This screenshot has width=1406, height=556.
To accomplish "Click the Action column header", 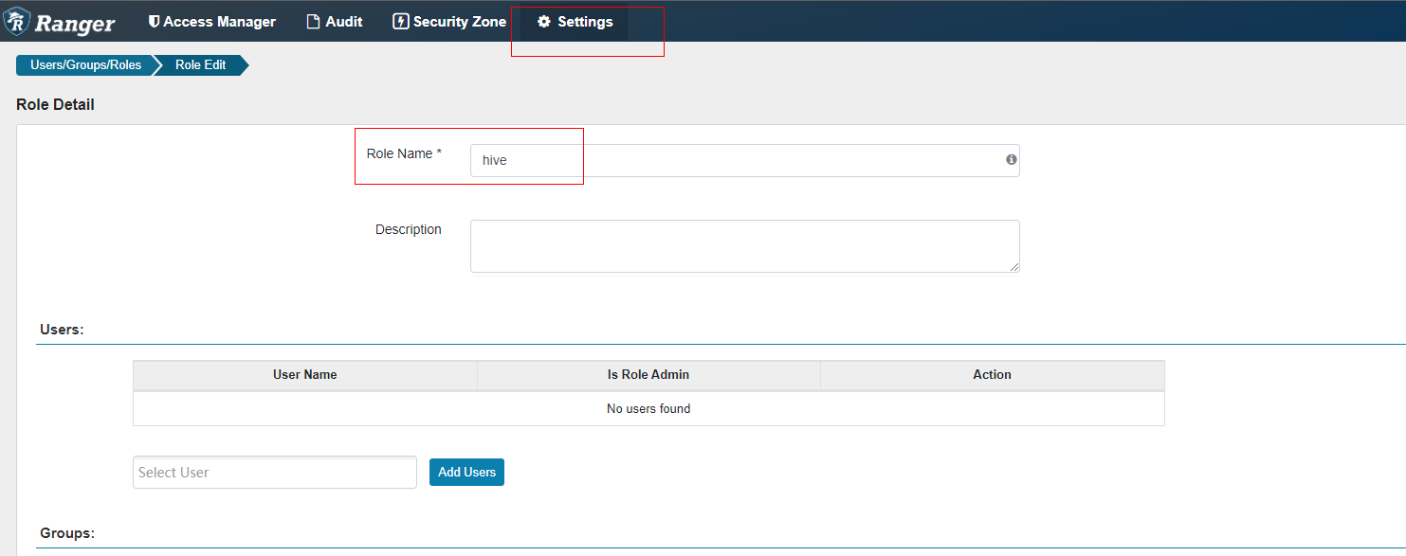I will coord(992,375).
